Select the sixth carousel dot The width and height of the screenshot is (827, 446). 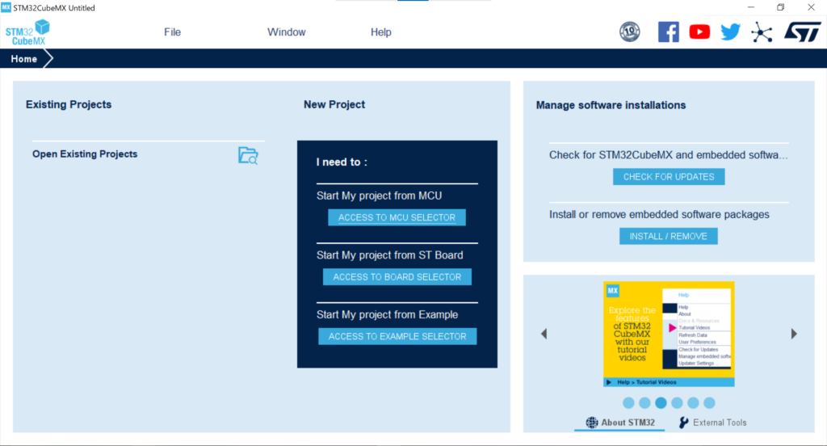click(x=709, y=402)
